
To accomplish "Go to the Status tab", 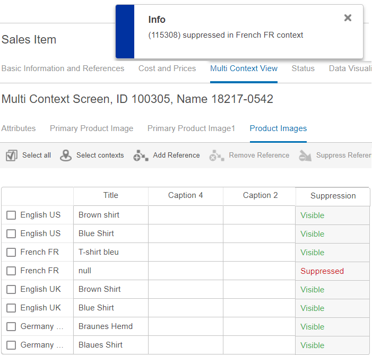I will point(303,68).
